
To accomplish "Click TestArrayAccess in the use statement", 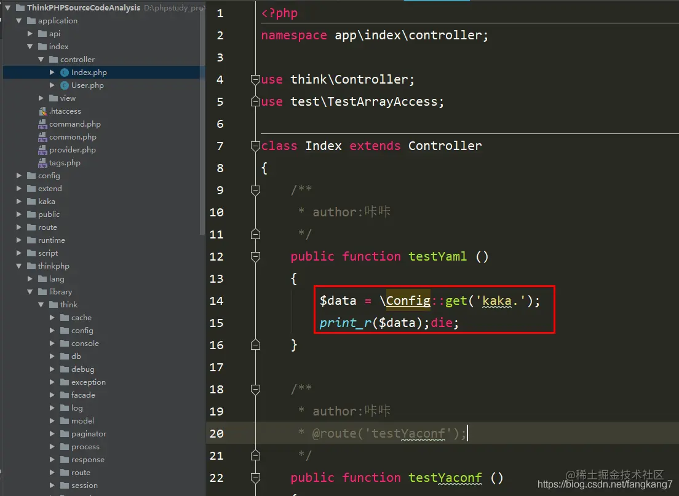I will click(x=383, y=101).
